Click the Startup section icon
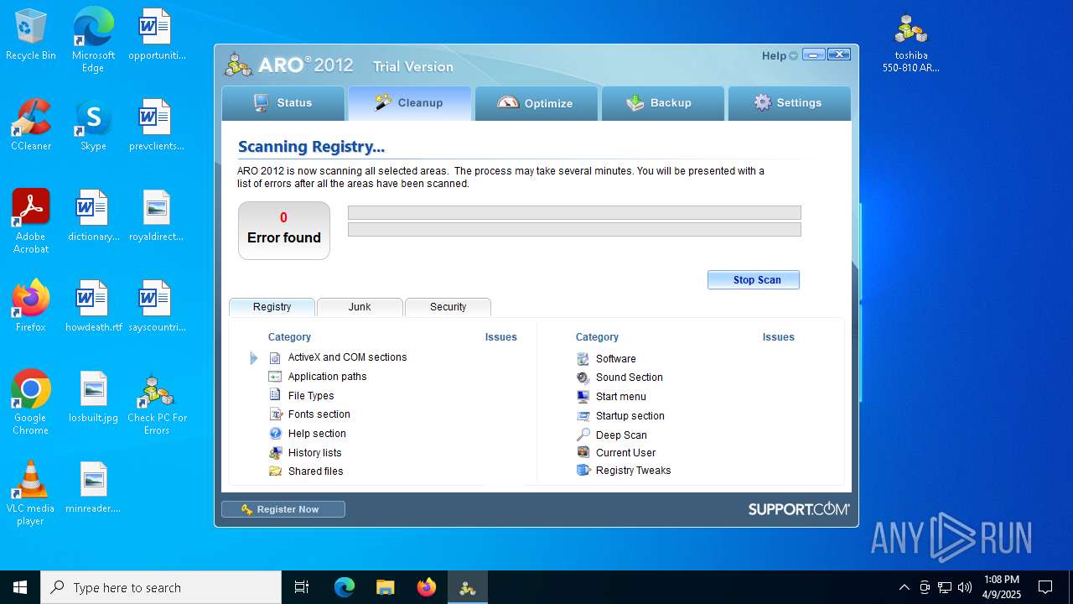 pos(583,415)
